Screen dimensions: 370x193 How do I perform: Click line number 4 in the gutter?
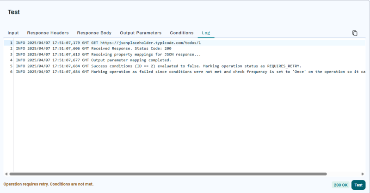11,60
